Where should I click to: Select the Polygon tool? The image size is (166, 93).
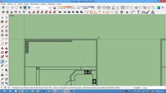pyautogui.click(x=6, y=35)
